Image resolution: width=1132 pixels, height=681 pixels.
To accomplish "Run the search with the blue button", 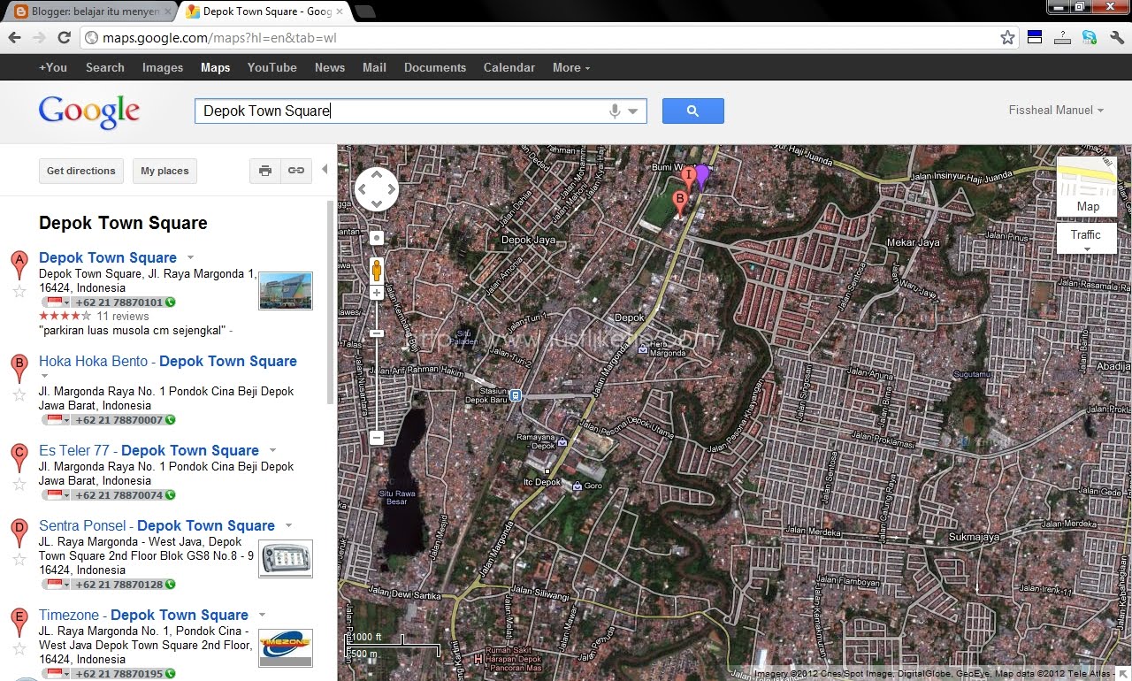I will pos(693,111).
